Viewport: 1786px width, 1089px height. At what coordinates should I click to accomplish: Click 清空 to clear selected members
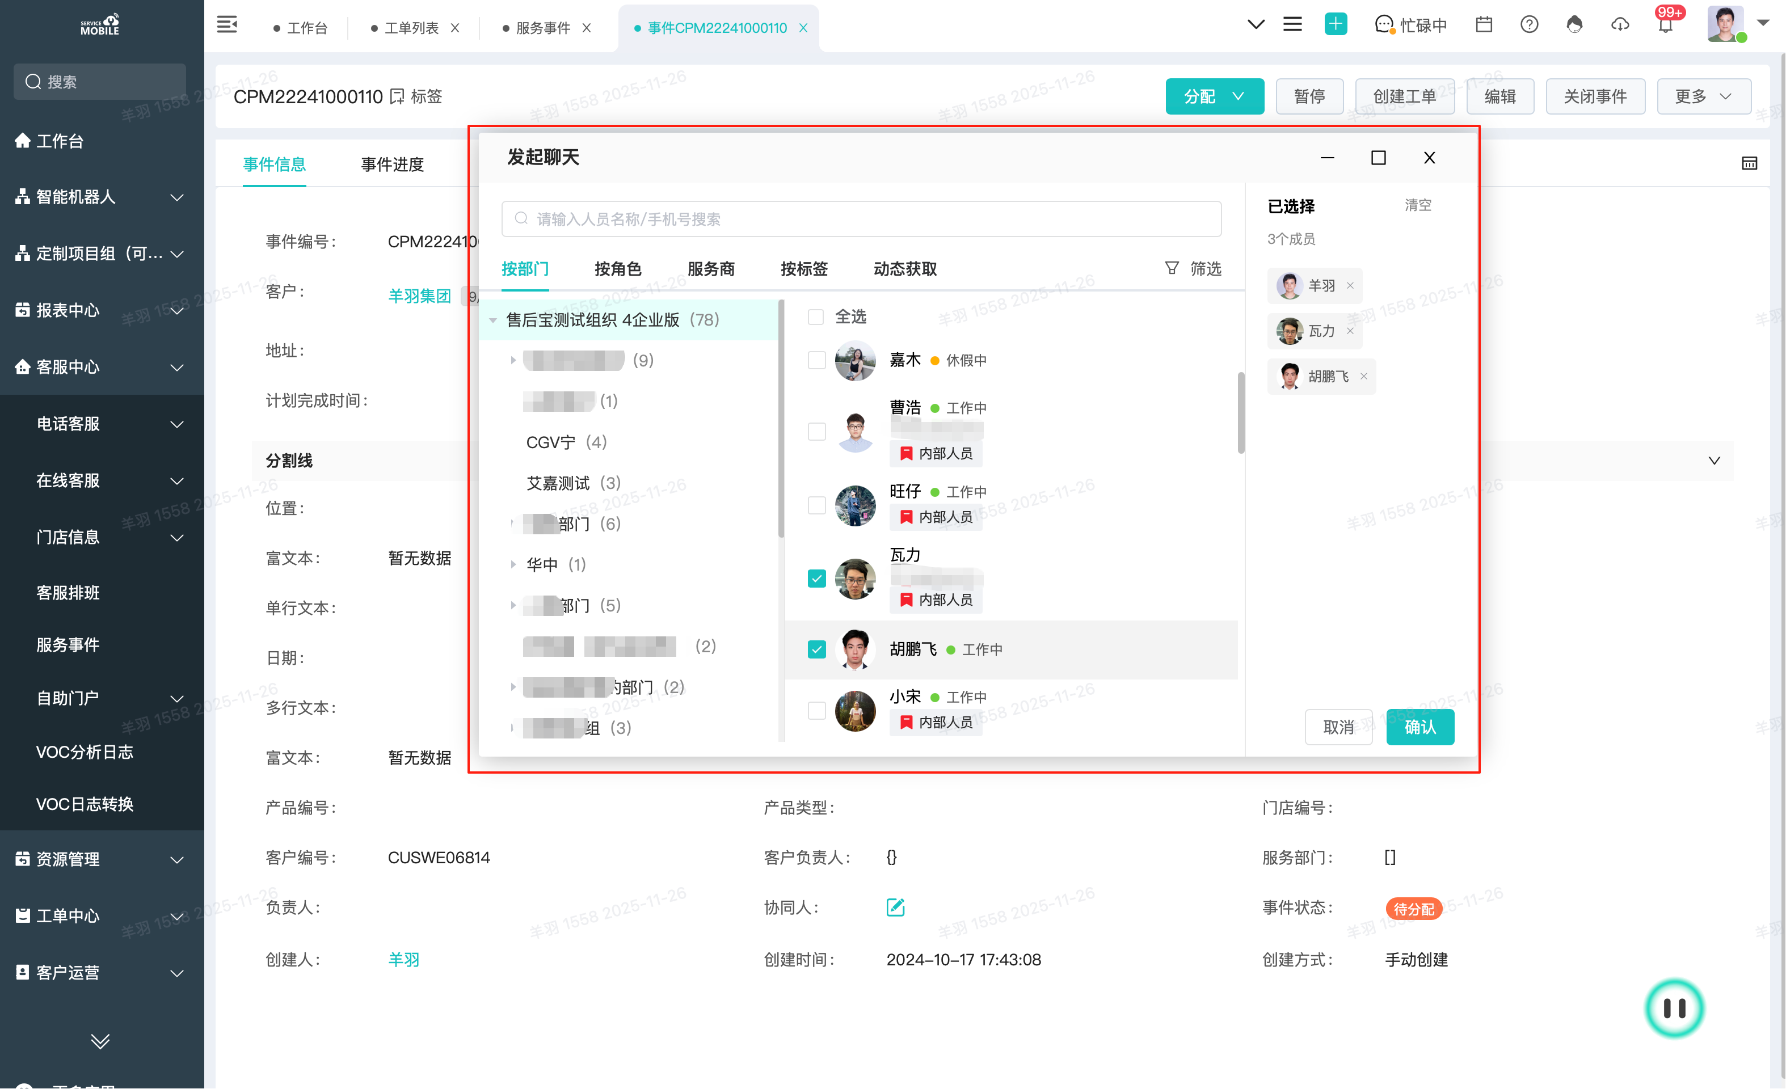(1417, 206)
